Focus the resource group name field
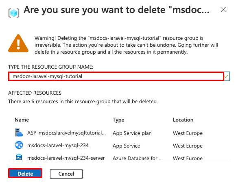Viewport: 238px width, 187px height. click(x=116, y=76)
